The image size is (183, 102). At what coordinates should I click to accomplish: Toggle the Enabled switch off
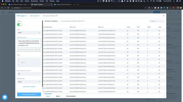19,25
